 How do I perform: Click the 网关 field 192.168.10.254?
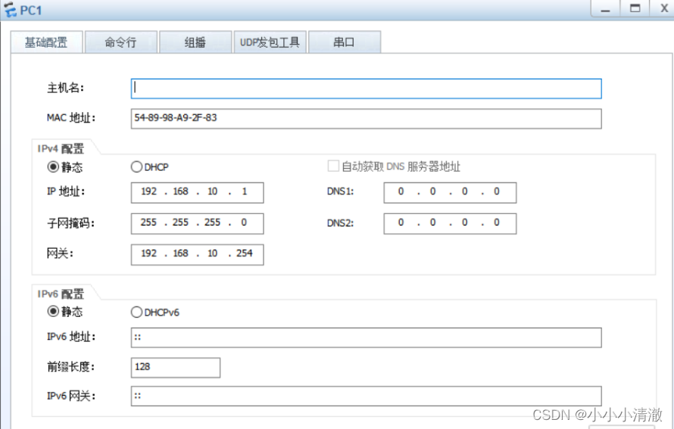click(198, 254)
